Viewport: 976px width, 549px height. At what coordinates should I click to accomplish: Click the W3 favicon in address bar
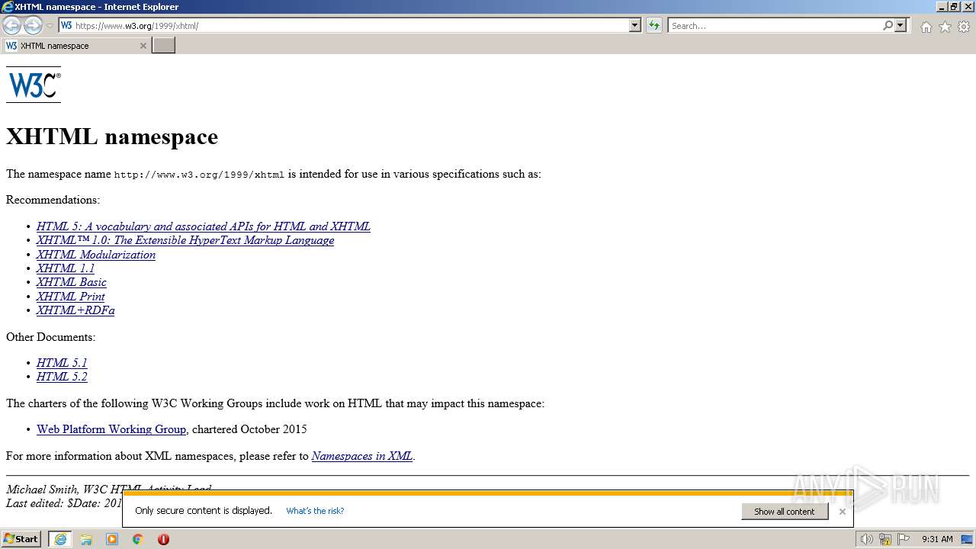coord(66,25)
